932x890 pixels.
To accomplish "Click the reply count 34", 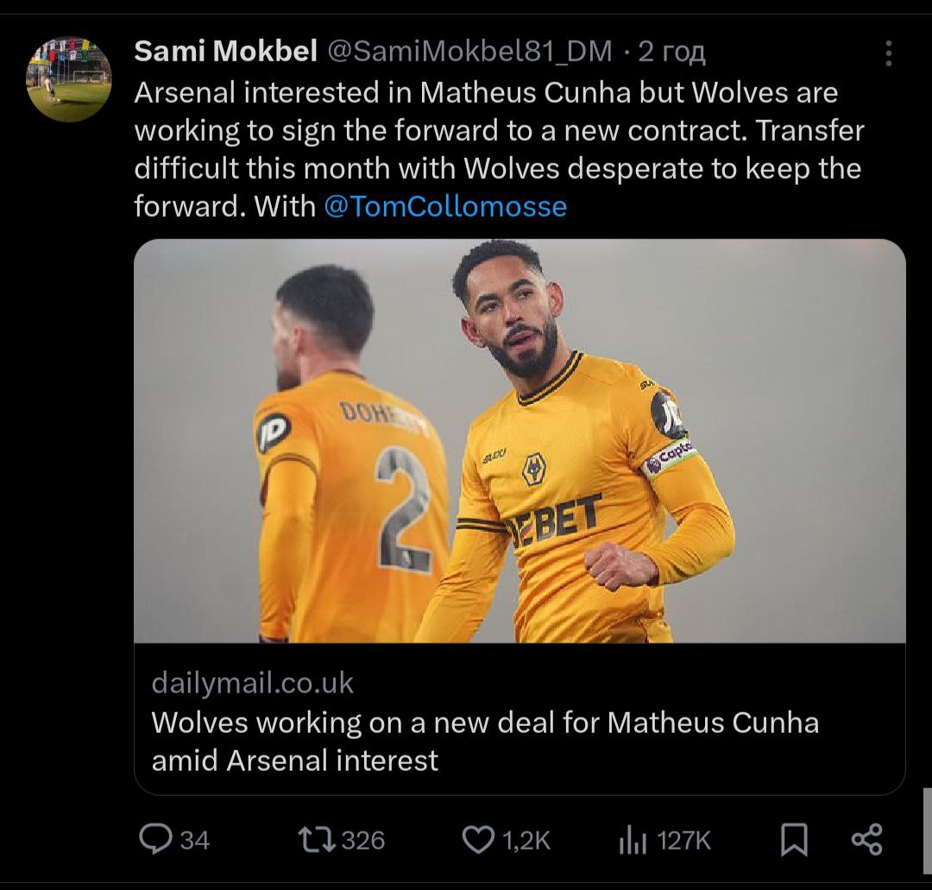I will coord(195,840).
